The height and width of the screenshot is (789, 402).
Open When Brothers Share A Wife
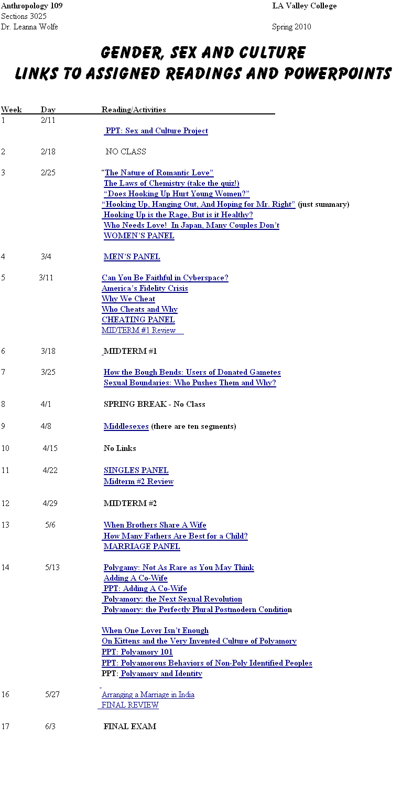[155, 525]
